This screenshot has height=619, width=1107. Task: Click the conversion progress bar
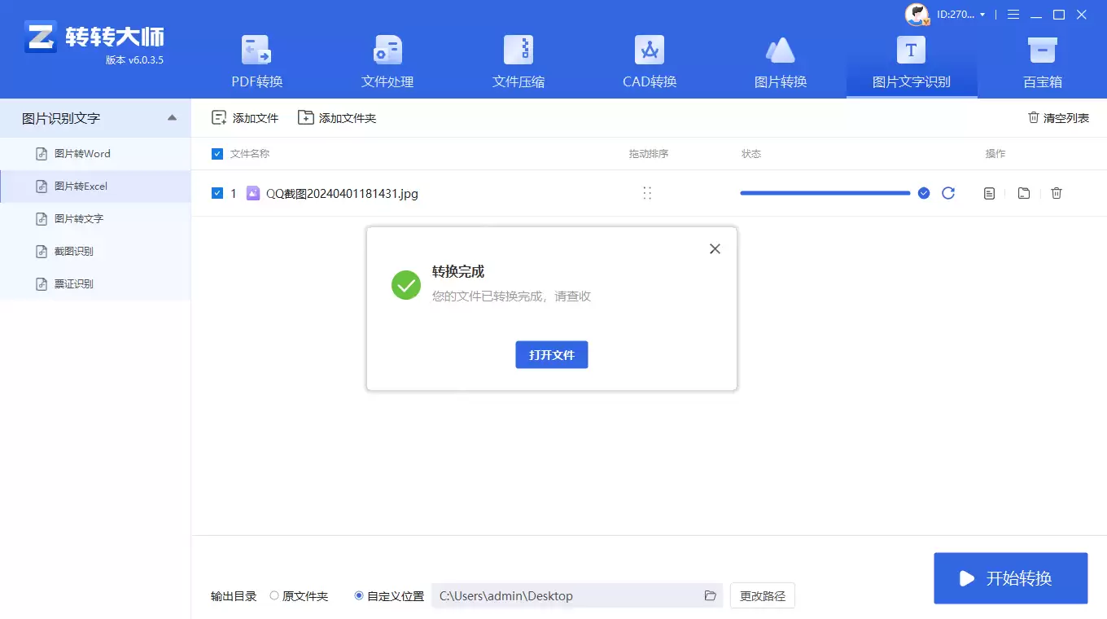825,193
